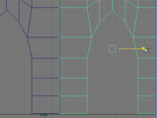The width and height of the screenshot is (157, 118).
Task: Select the dark blue vertex at the widest point of the curve
Action: point(27,37)
